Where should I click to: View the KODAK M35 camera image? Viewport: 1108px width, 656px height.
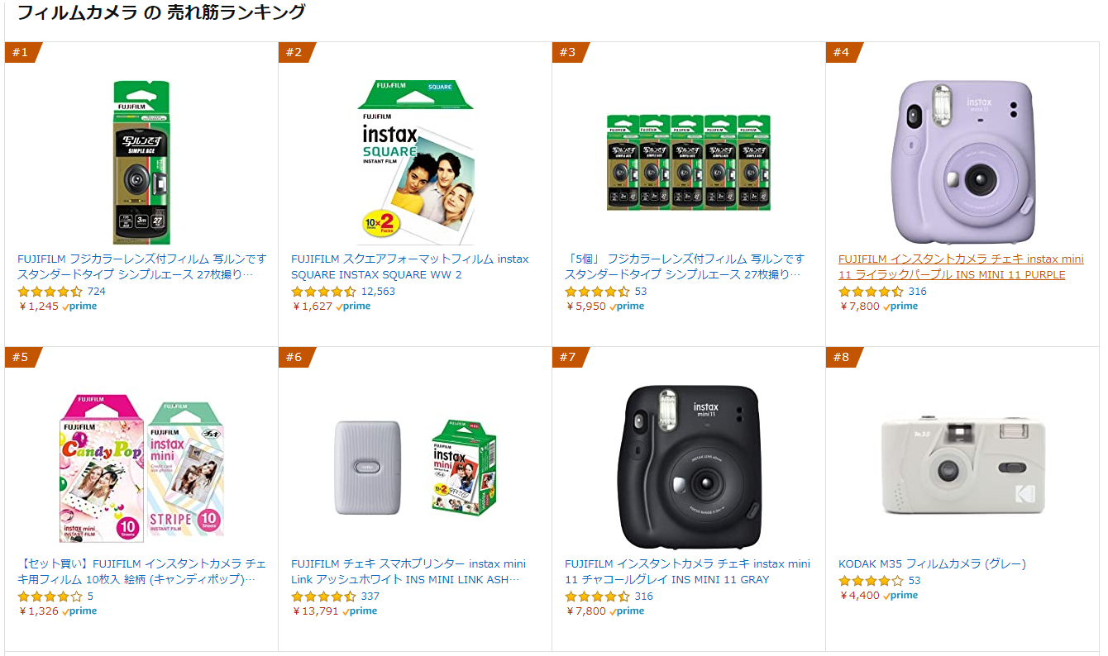pos(962,463)
